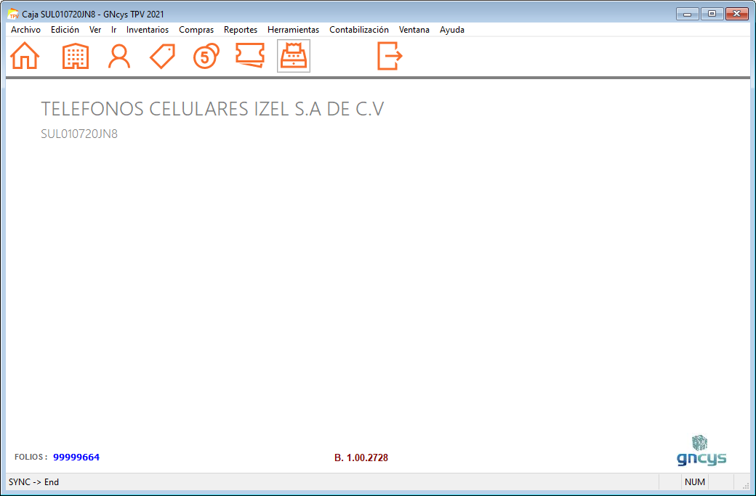Viewport: 756px width, 496px height.
Task: Click the SYNC -> End status text
Action: coord(33,482)
